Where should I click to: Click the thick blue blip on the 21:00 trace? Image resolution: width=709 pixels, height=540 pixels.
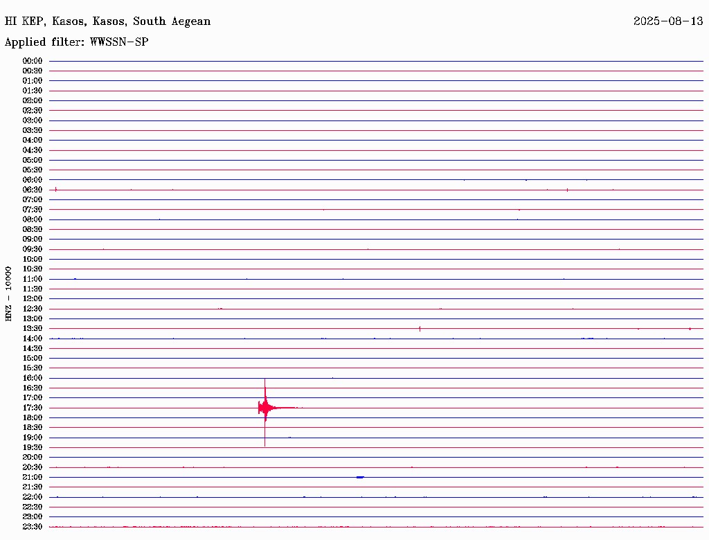point(360,477)
